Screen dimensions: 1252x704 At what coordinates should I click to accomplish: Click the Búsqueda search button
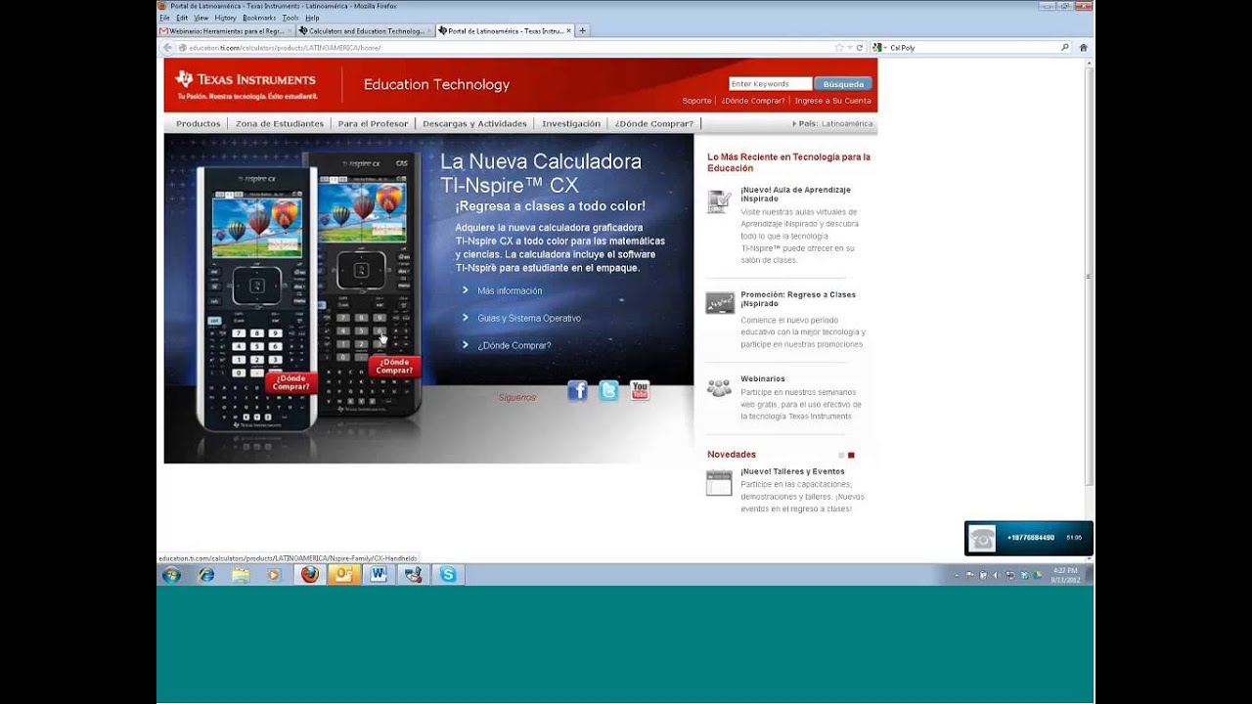click(842, 84)
